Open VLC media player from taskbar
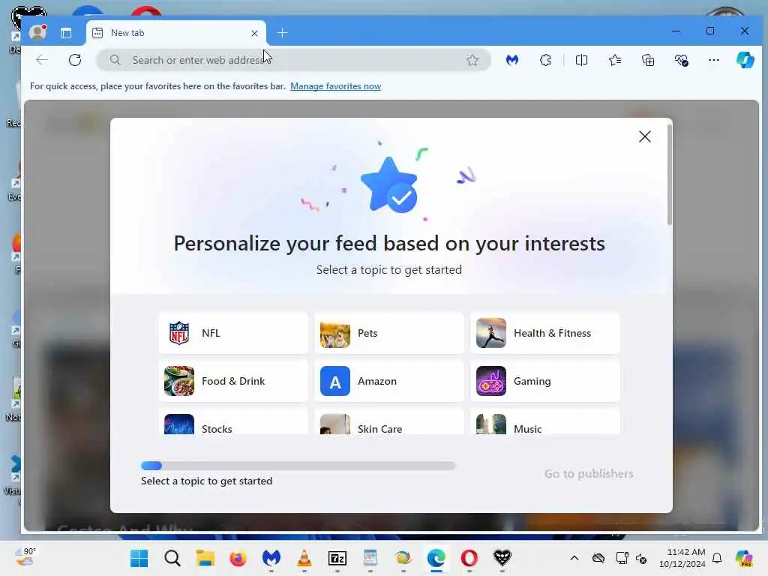The image size is (768, 576). tap(304, 558)
